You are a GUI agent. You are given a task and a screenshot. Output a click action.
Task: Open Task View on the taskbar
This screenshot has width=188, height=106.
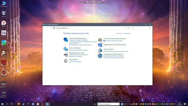click(12, 104)
